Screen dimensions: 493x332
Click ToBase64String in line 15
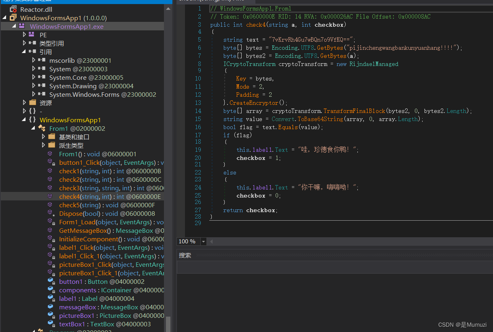tap(320, 119)
